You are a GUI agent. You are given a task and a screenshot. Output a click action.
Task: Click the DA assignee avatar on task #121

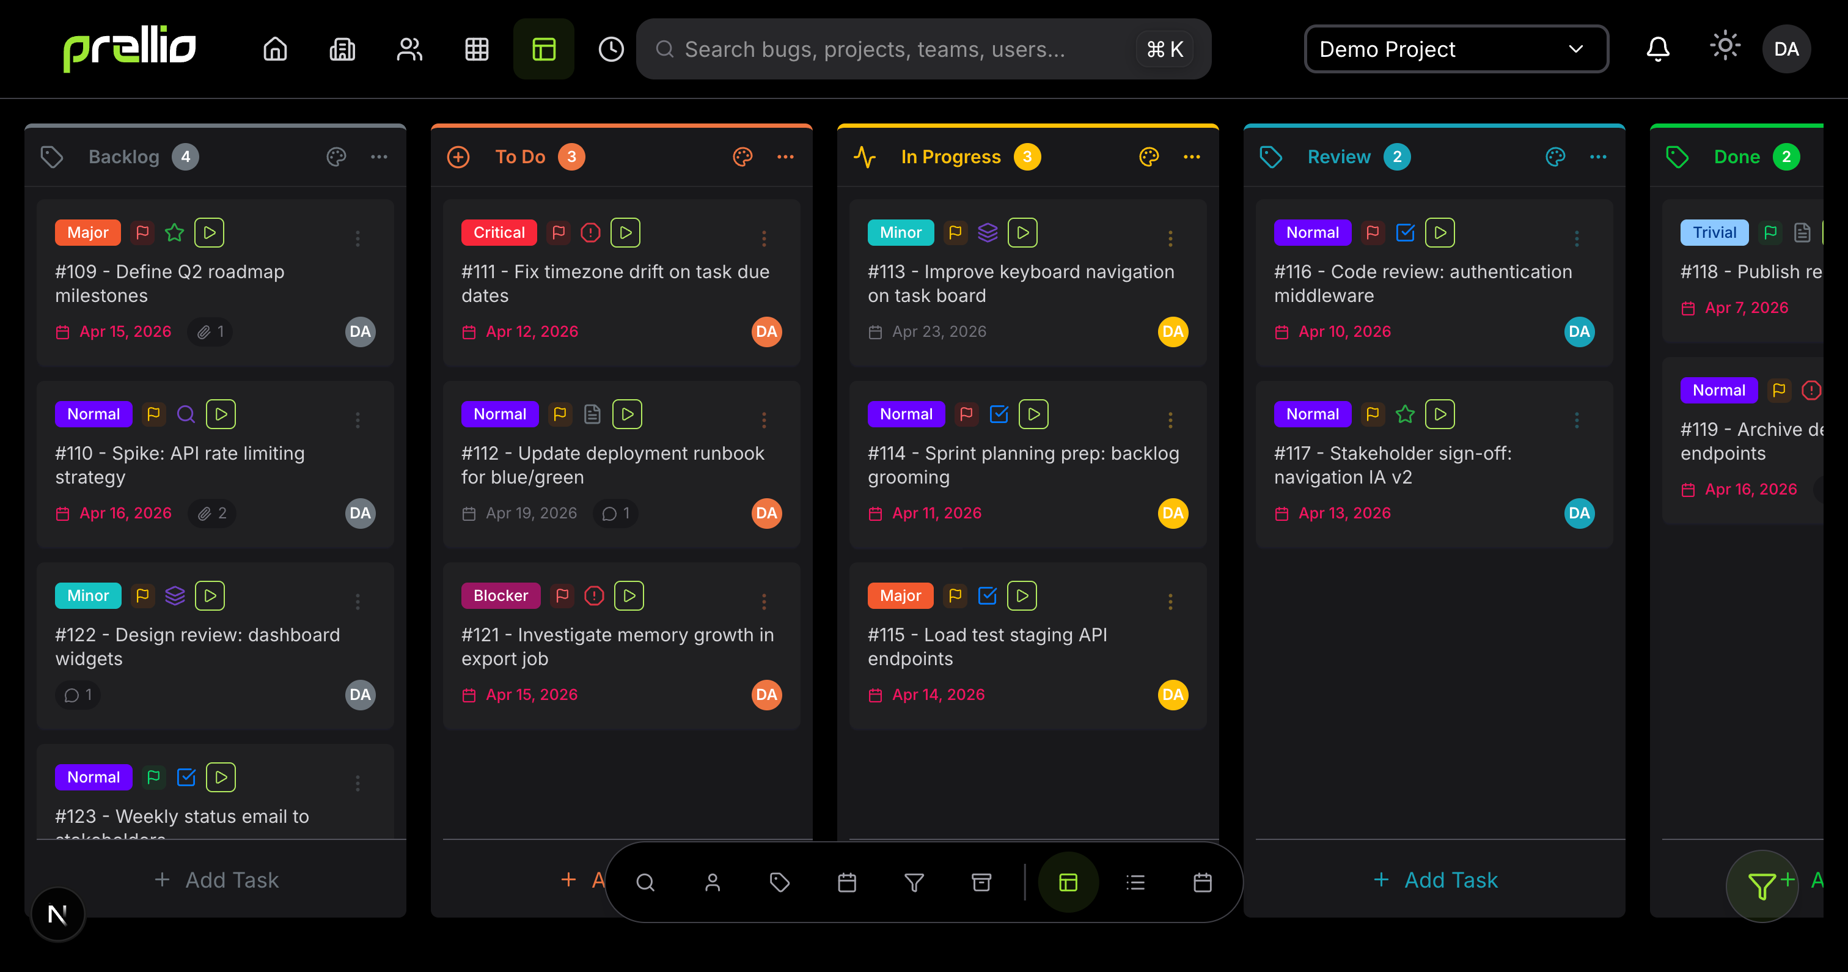(x=766, y=695)
